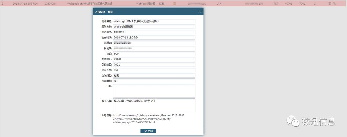Click the 来源端口 field 49701

[x=154, y=59]
